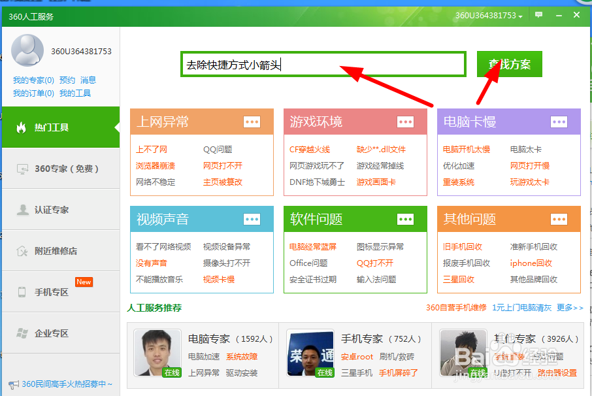
Task: Click the person icon beside 认证专家
Action: [x=23, y=210]
